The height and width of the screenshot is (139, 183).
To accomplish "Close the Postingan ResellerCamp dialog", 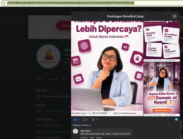I will click(175, 16).
